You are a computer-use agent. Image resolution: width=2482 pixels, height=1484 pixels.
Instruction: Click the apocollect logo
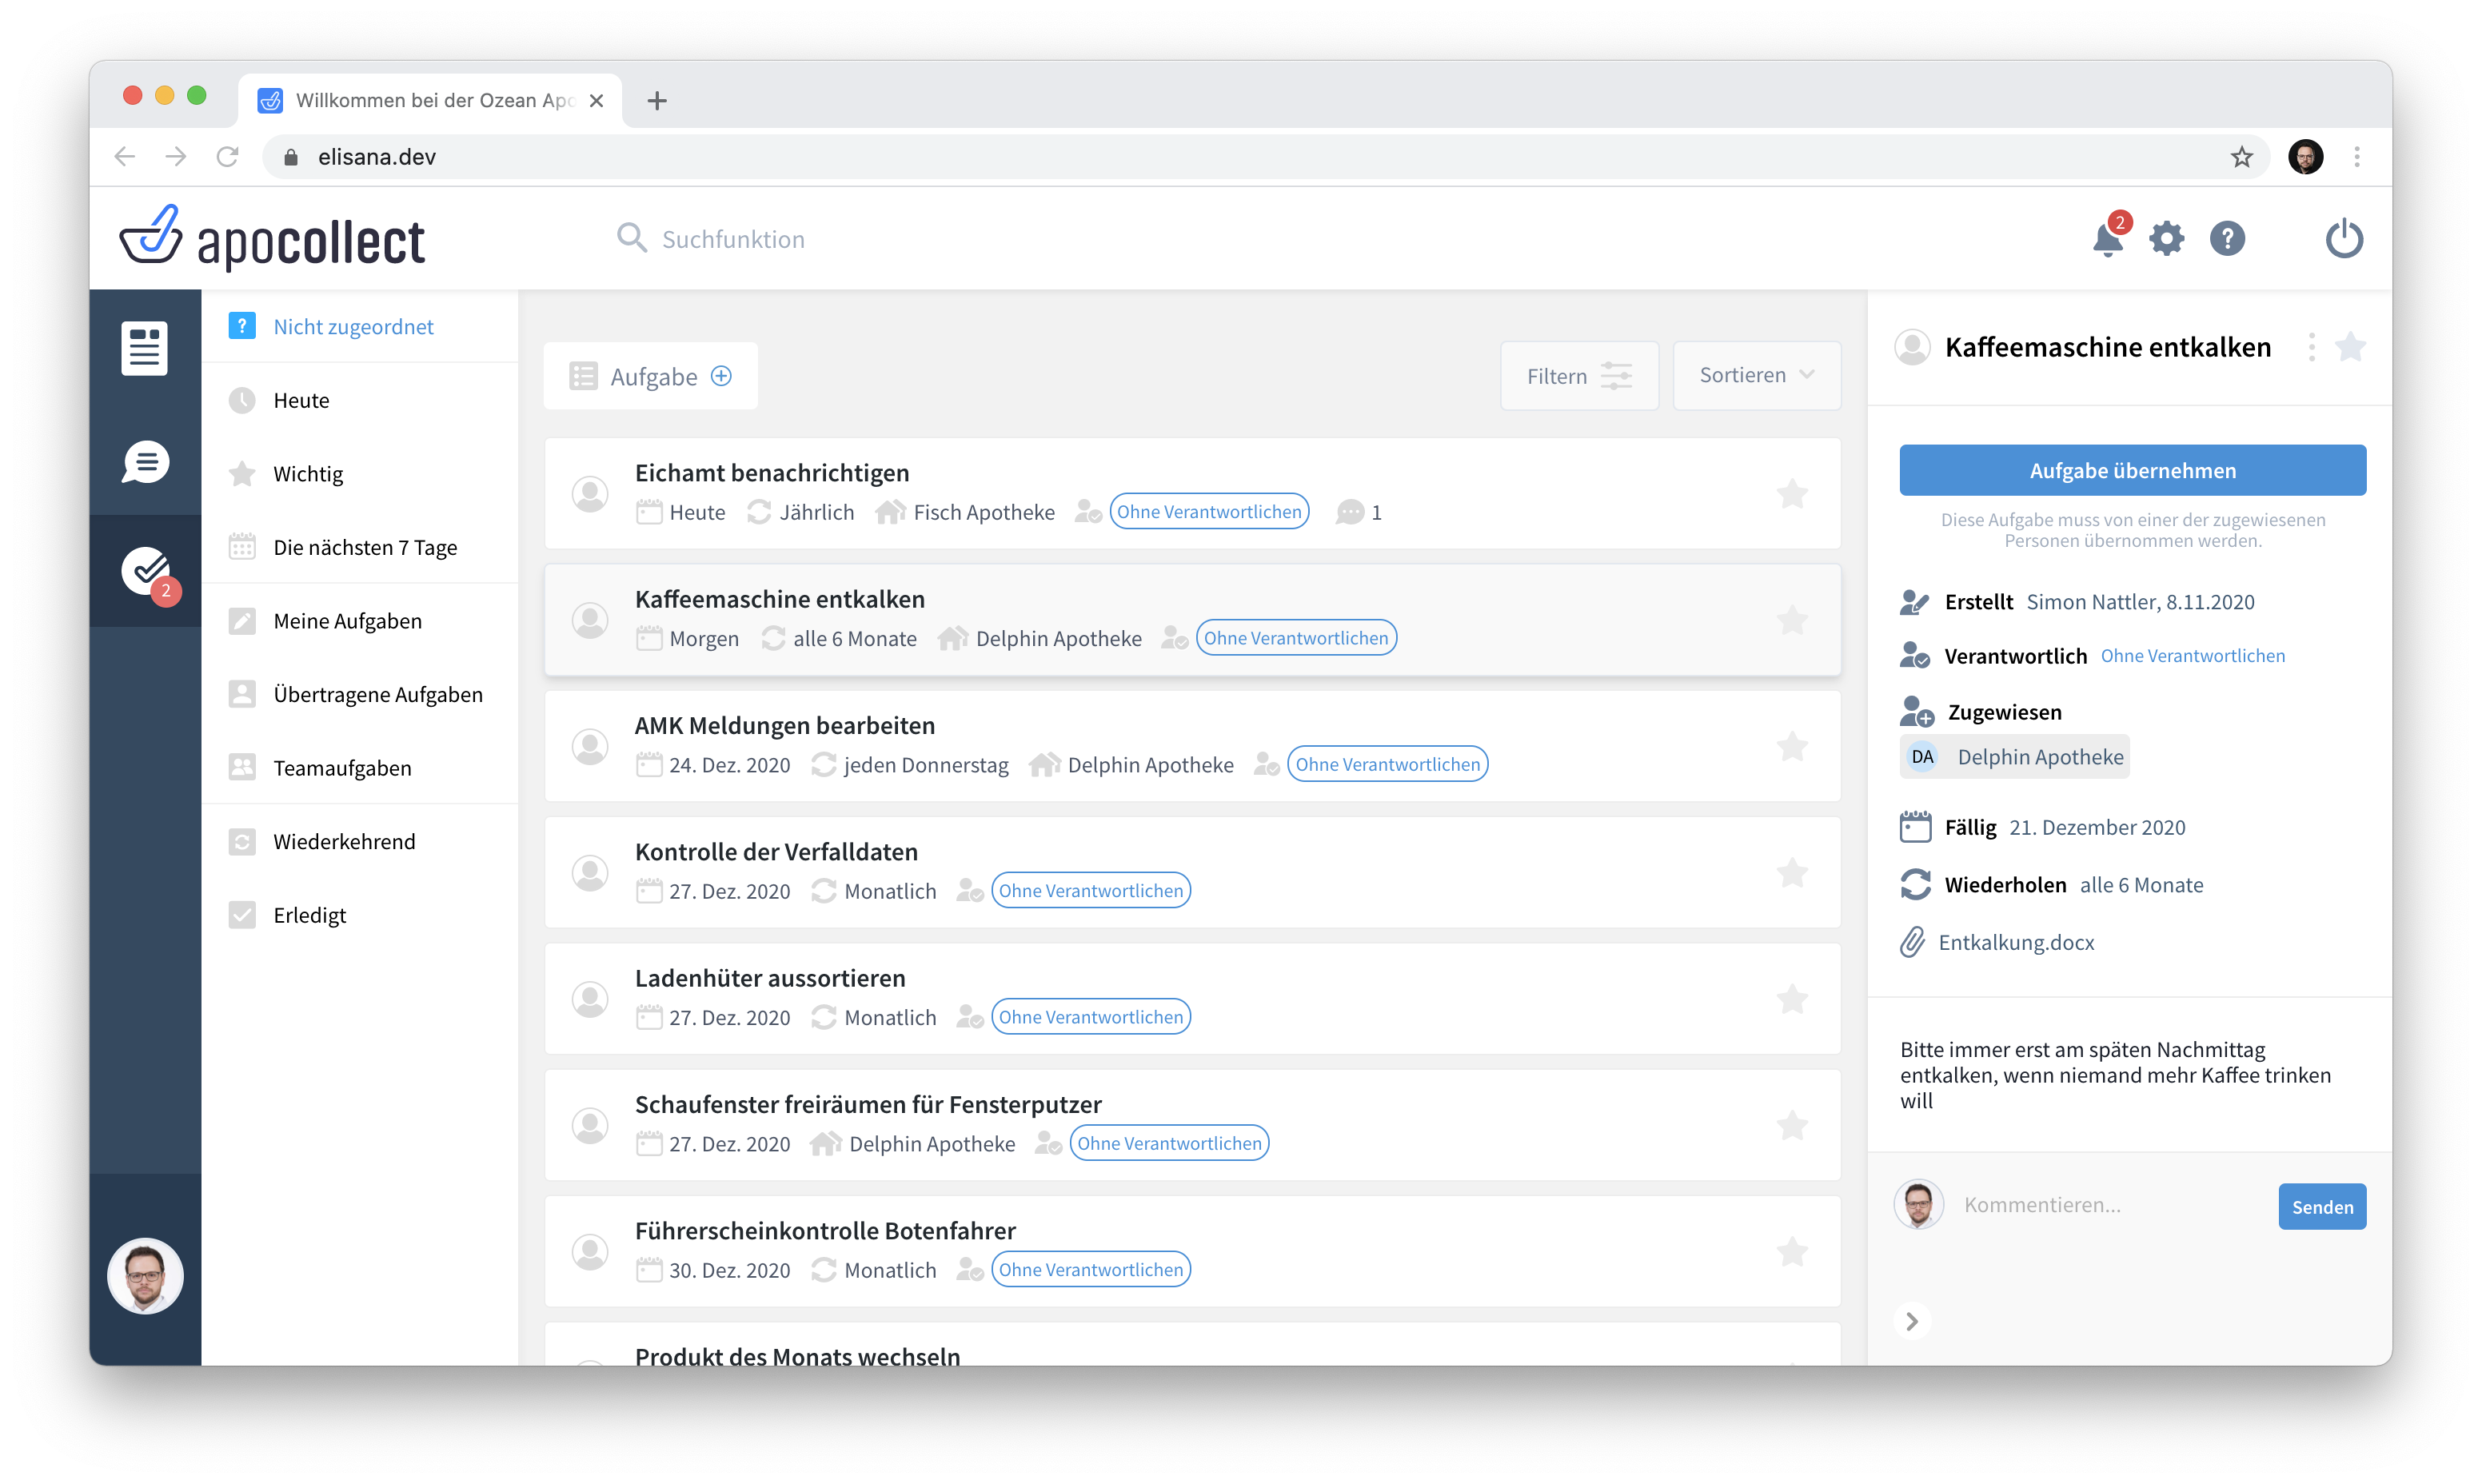[x=271, y=238]
